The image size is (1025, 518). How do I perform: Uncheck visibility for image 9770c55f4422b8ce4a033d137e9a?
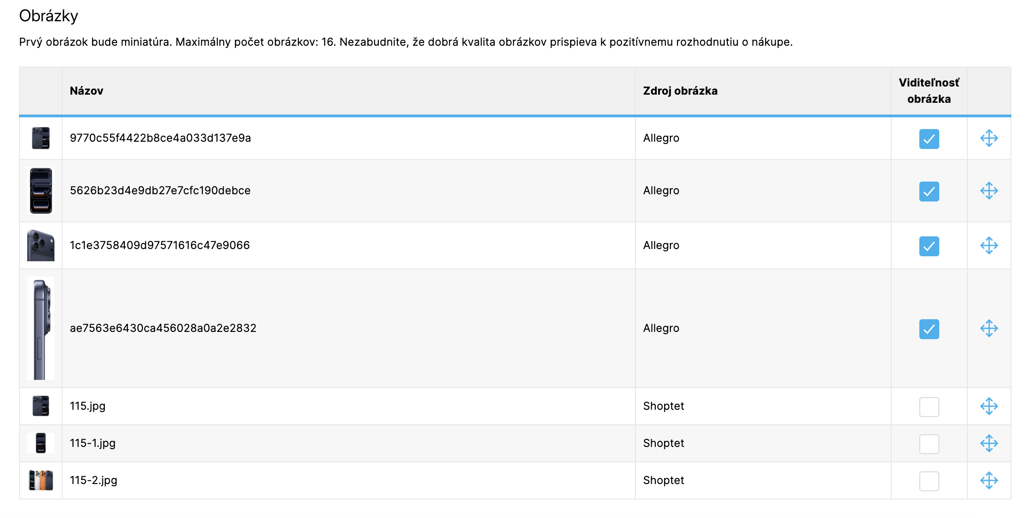(x=929, y=139)
